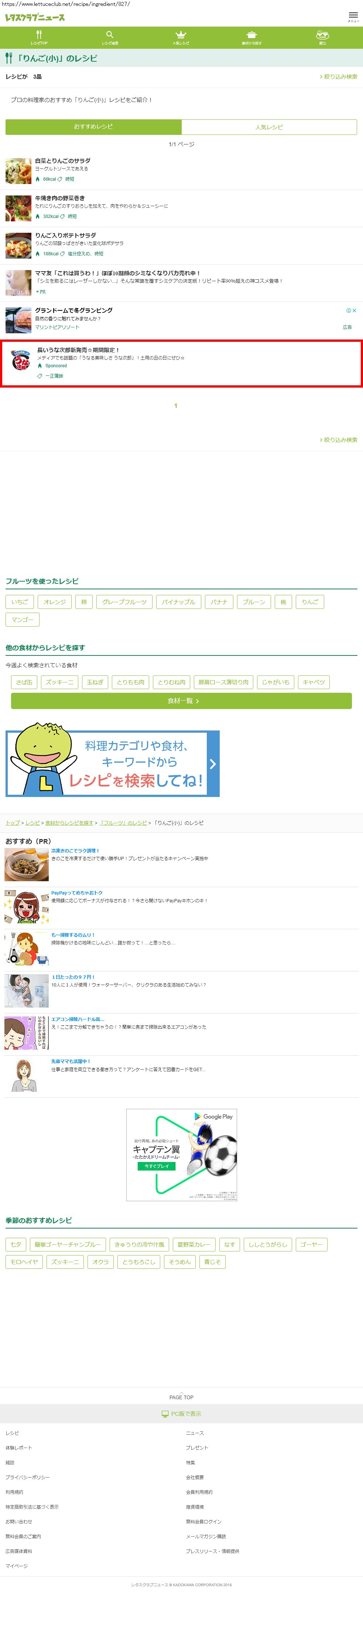Select the おすすめレシピ tab
Image resolution: width=363 pixels, height=1632 pixels.
(93, 127)
